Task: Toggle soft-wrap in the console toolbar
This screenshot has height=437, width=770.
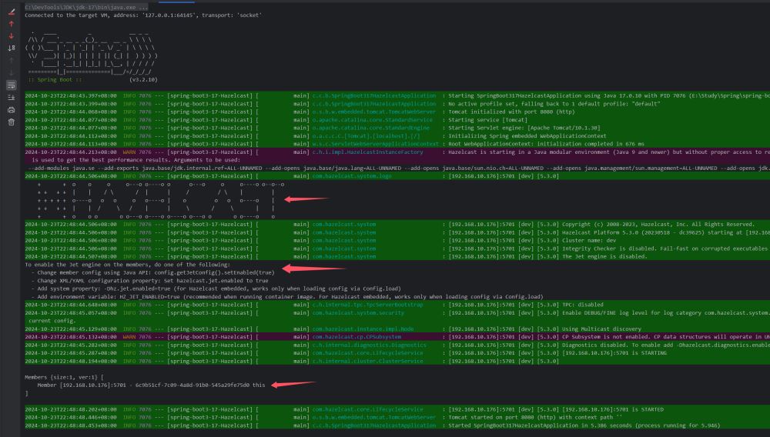Action: (12, 85)
